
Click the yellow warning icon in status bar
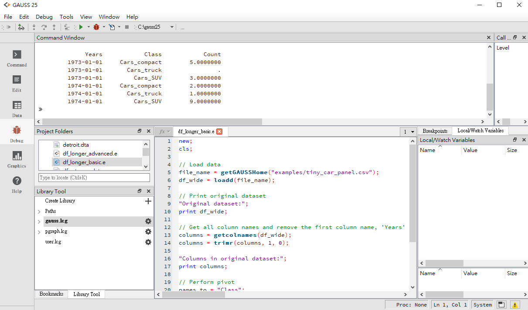click(x=515, y=305)
